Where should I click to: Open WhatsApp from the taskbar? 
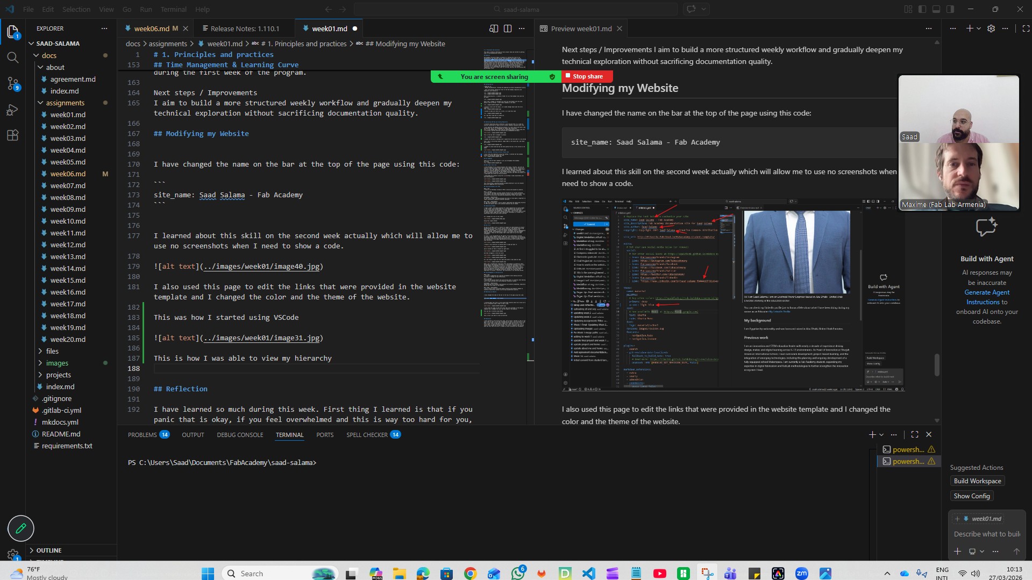pos(518,574)
